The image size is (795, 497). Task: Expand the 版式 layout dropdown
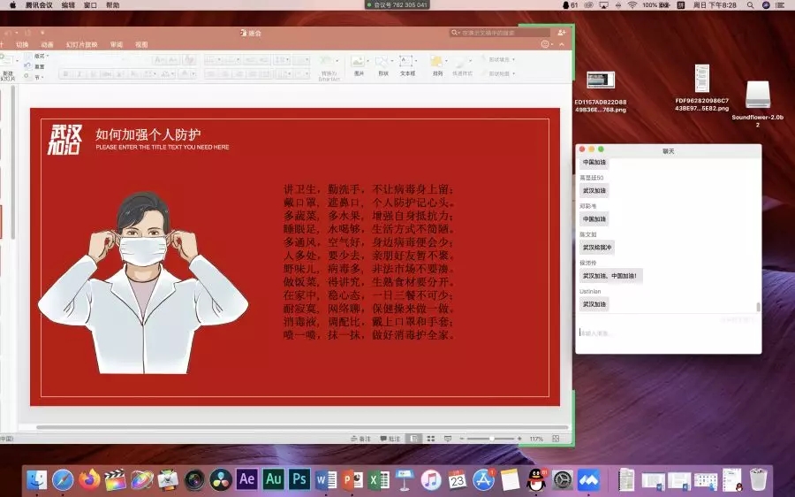click(x=40, y=56)
